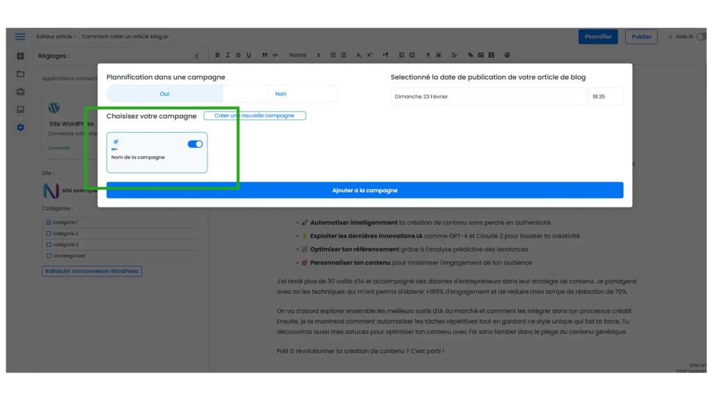
Task: Click the rocket icon on campaign card
Action: 116,142
